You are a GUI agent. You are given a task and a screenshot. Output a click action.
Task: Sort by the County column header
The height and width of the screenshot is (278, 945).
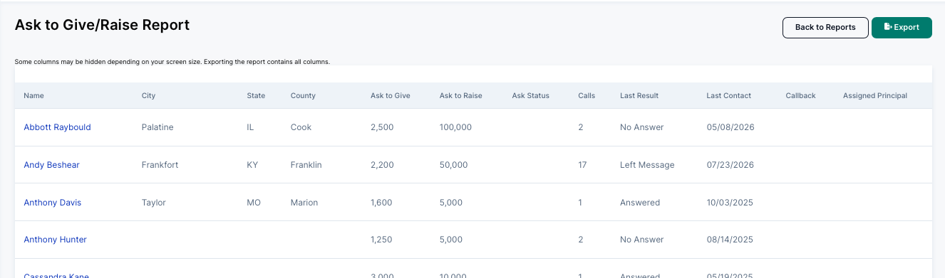coord(303,95)
